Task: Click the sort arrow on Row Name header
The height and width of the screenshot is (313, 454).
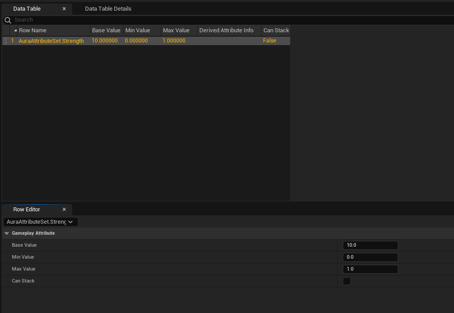Action: pyautogui.click(x=15, y=30)
